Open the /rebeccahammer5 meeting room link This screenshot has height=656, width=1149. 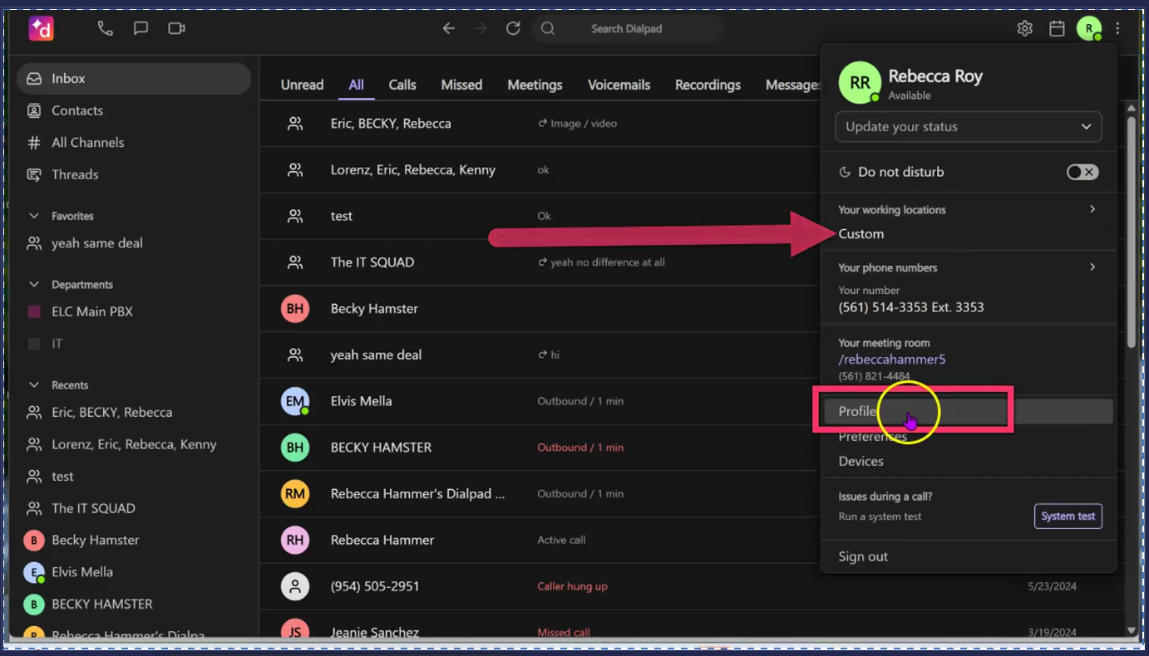tap(891, 360)
